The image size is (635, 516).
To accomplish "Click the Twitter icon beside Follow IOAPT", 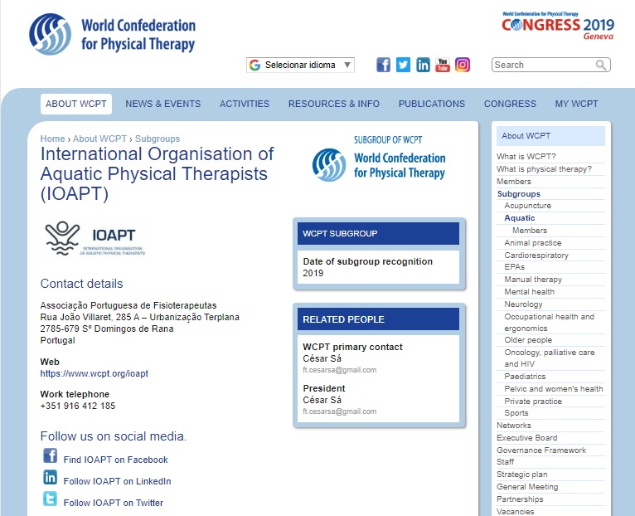I will pos(51,499).
